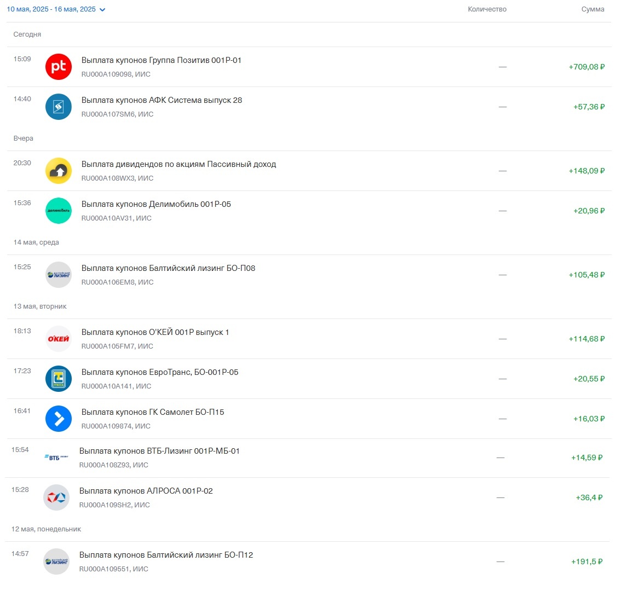Click the 12 мая, понедельник heading
Image resolution: width=644 pixels, height=602 pixels.
(x=46, y=529)
